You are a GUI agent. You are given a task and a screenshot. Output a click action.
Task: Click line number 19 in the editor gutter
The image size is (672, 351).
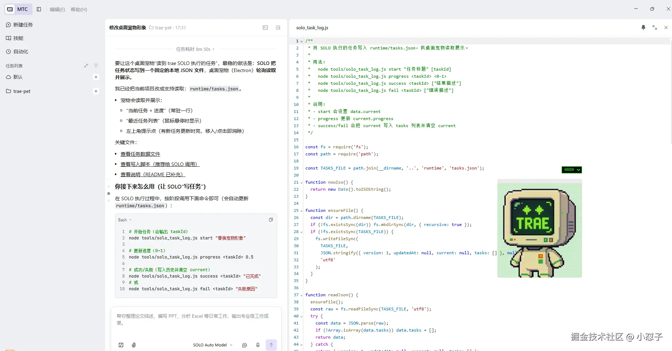[x=296, y=168]
